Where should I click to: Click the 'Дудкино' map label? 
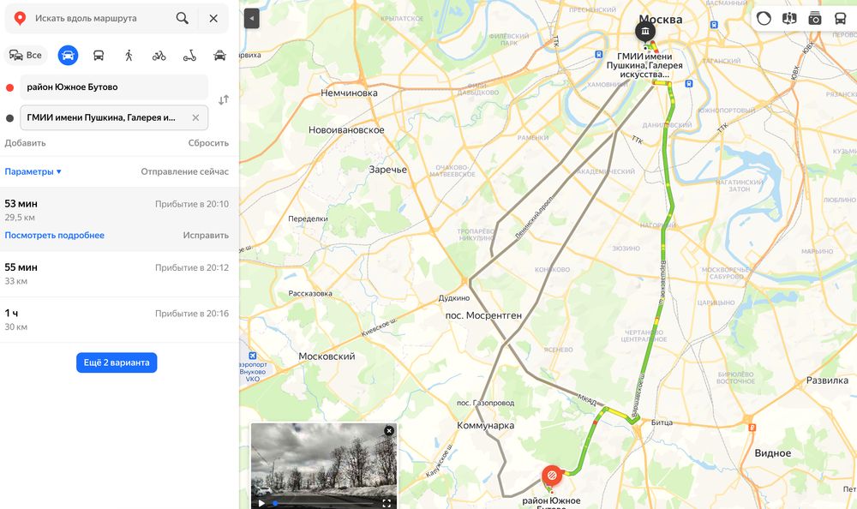click(453, 298)
